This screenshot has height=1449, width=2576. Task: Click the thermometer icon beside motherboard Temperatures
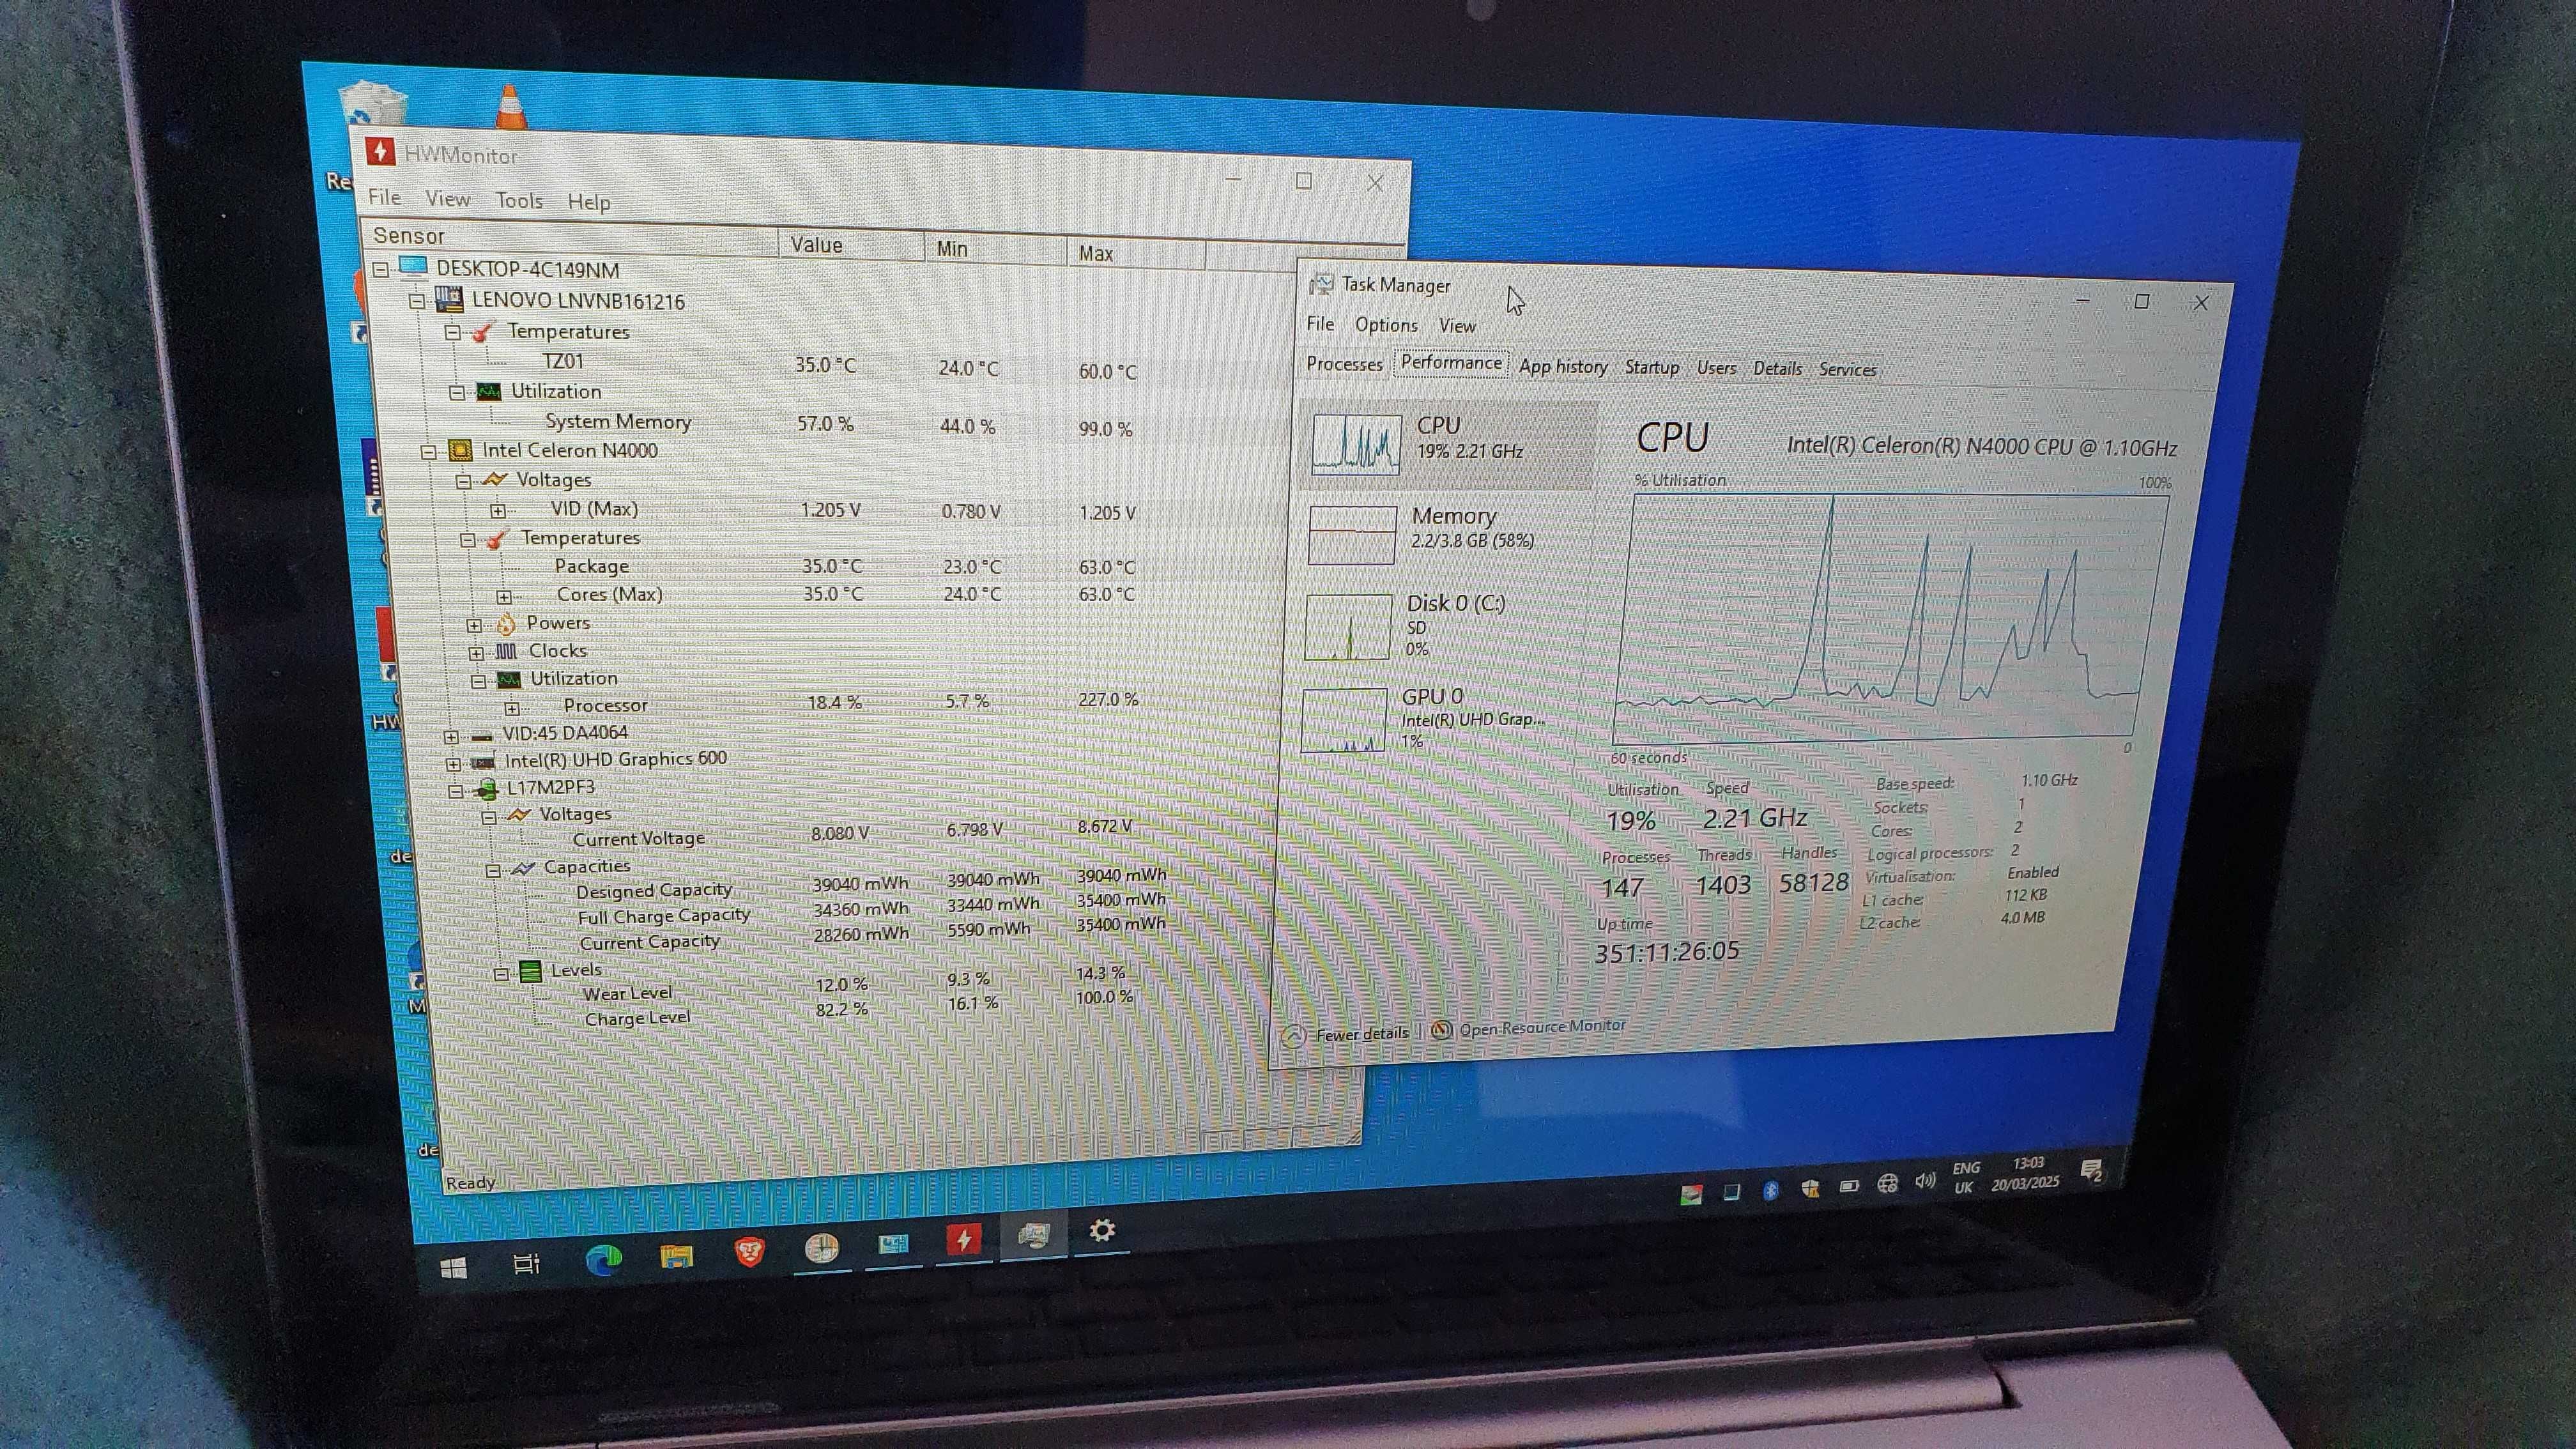[x=484, y=331]
